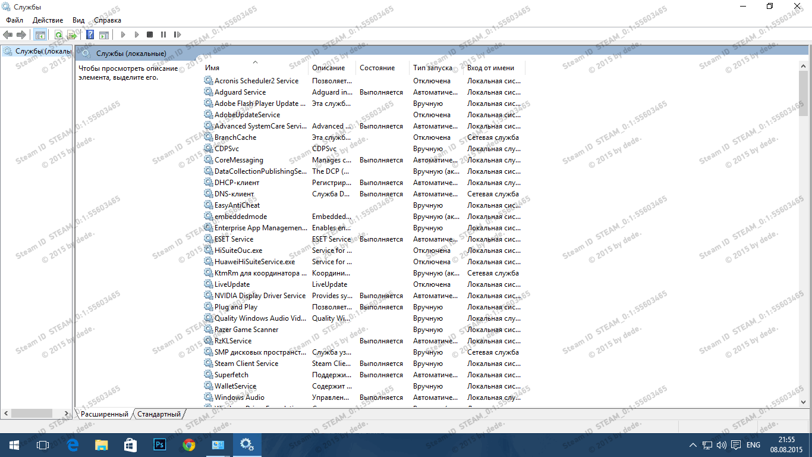This screenshot has width=812, height=457.
Task: Select the DNS-клиент service
Action: tap(234, 194)
